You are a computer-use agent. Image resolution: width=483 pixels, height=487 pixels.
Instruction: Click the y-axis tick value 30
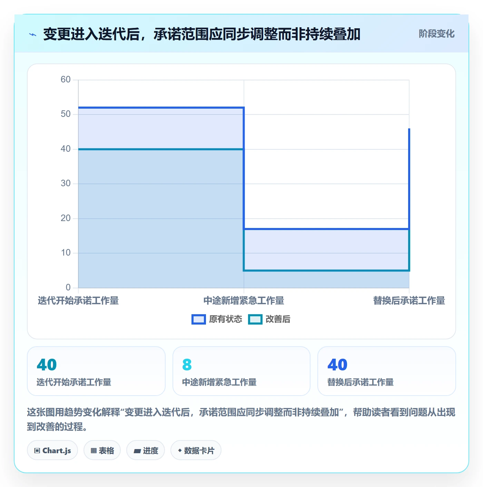pos(66,183)
